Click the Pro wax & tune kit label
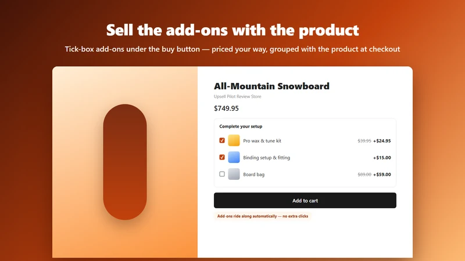The image size is (465, 261). click(262, 141)
